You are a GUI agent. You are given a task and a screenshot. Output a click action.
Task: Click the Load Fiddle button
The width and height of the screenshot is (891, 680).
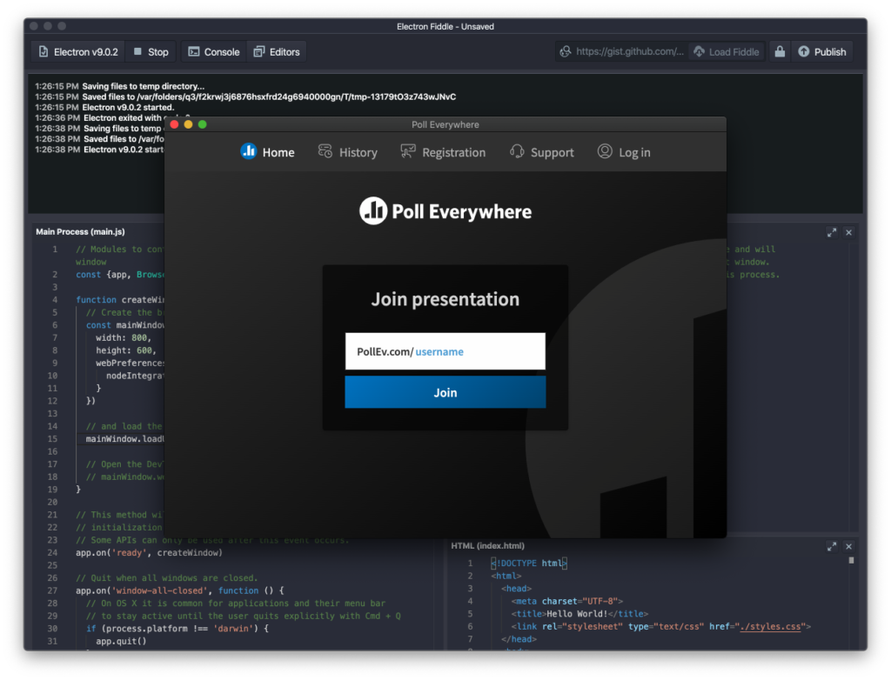click(727, 51)
